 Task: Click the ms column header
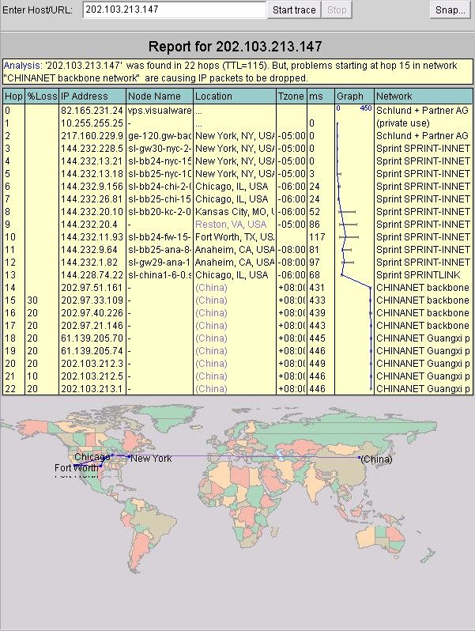tap(321, 96)
